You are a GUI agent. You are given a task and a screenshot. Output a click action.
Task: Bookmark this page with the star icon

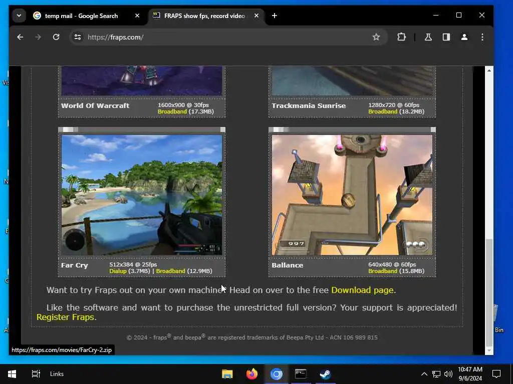coord(376,37)
